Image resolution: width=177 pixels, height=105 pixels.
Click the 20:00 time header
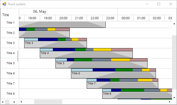pos(63,18)
